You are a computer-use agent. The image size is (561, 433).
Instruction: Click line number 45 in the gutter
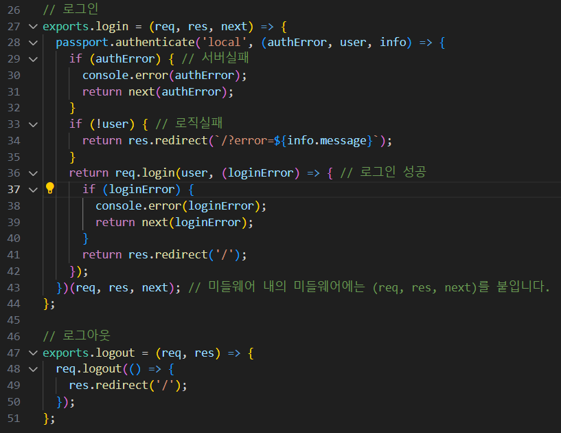(14, 320)
